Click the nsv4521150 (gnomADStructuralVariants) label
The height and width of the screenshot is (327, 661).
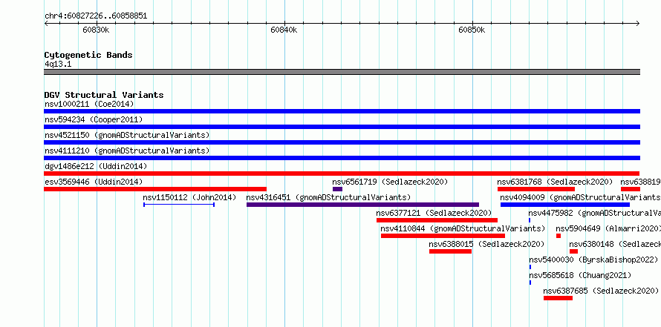coord(127,135)
